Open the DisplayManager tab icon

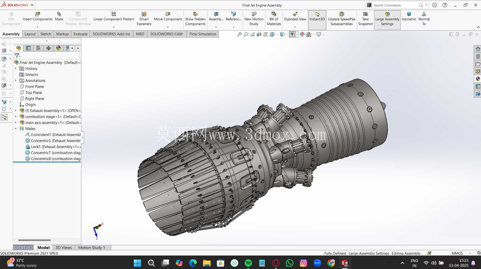(58, 48)
